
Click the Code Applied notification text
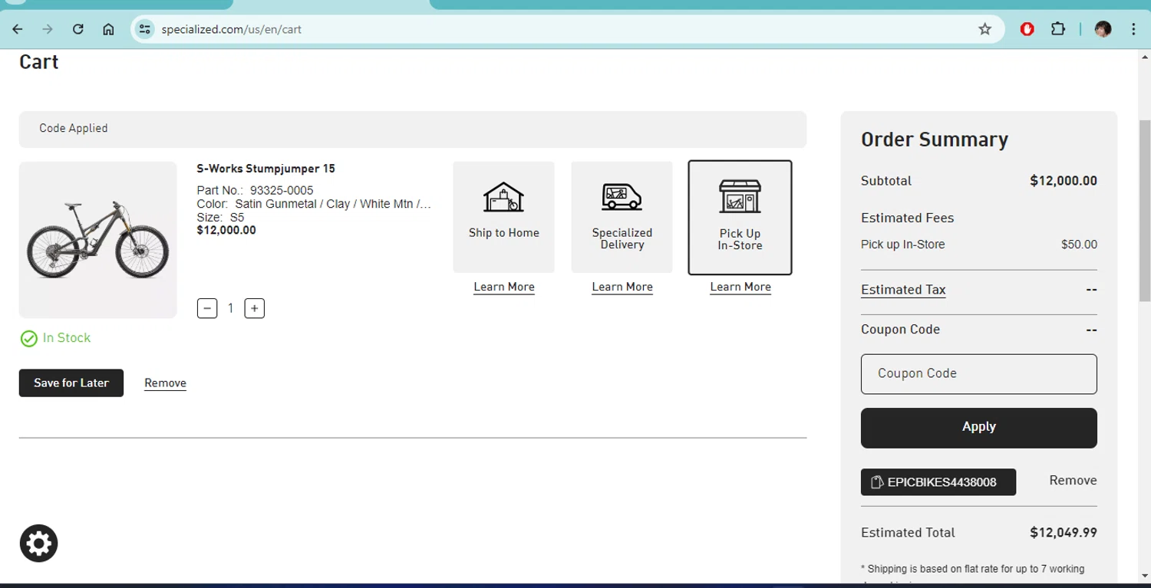point(74,128)
